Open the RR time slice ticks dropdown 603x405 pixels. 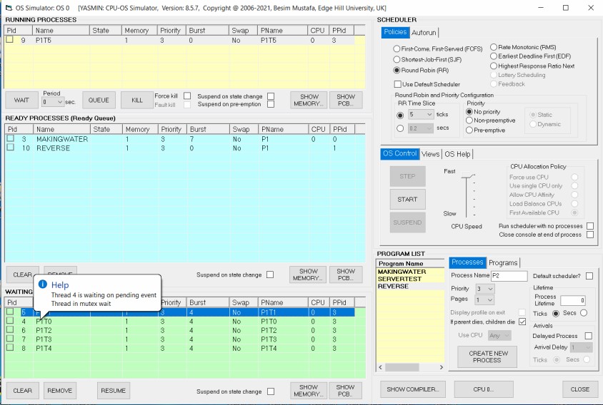pyautogui.click(x=429, y=114)
